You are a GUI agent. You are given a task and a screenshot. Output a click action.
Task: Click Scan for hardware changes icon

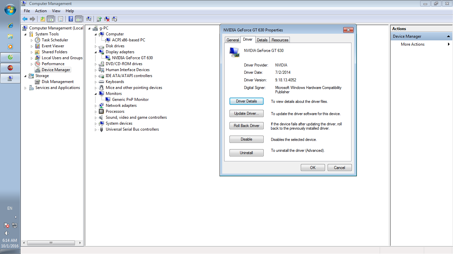coord(89,19)
